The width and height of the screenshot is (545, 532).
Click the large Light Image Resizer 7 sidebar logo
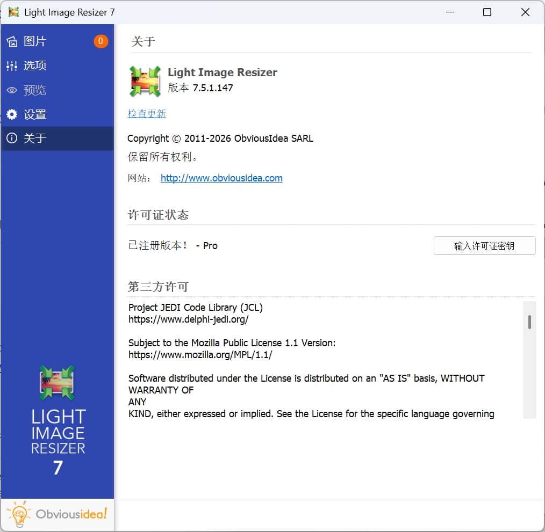57,419
